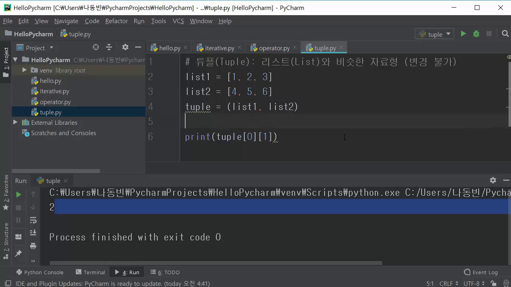Print the console output

[33, 246]
